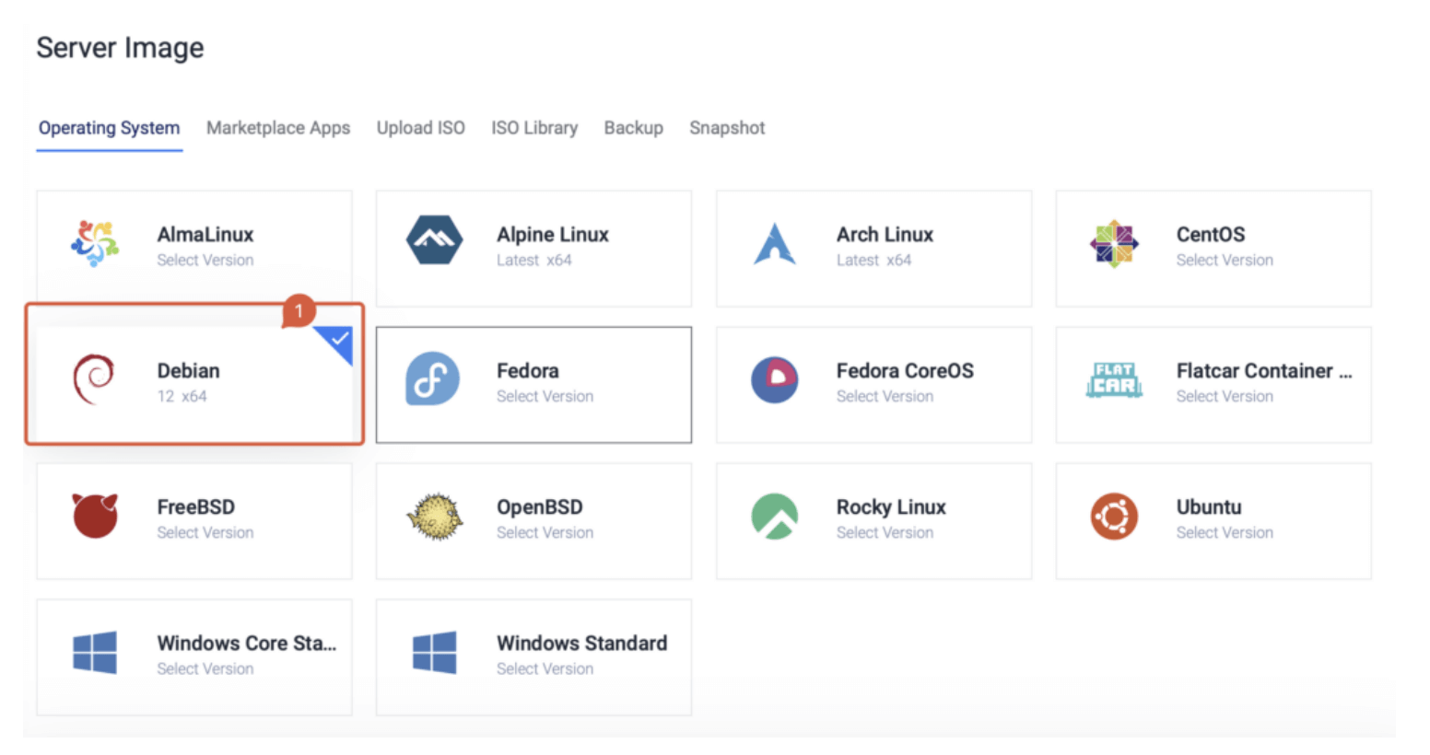
Task: Click the "AlmaLinux" name text
Action: coord(205,235)
